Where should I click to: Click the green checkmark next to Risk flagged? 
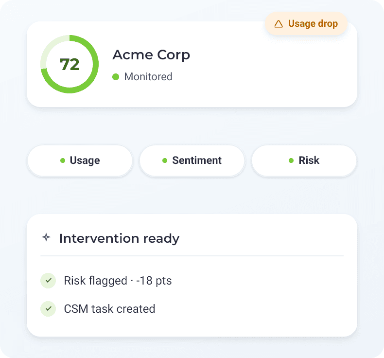click(48, 281)
